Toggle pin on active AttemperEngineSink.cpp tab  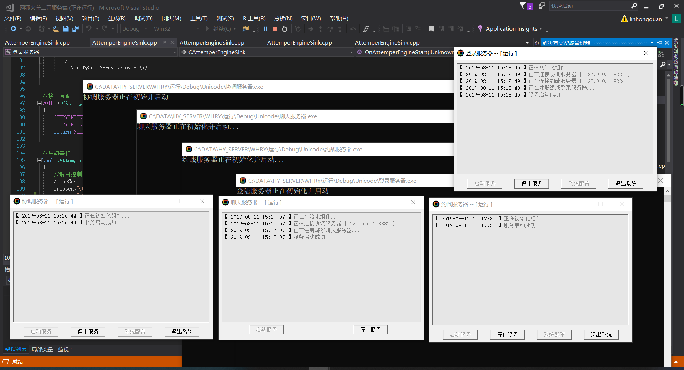tap(164, 42)
